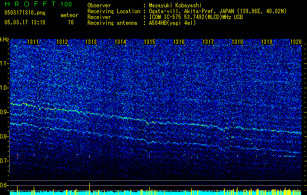Screen dimensions: 307x195
Task: Click the 0.9 frequency axis label
Action: click(4, 112)
